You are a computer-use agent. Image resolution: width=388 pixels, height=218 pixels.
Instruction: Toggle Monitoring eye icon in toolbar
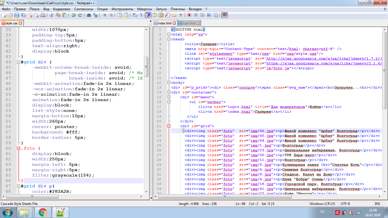pos(180,15)
